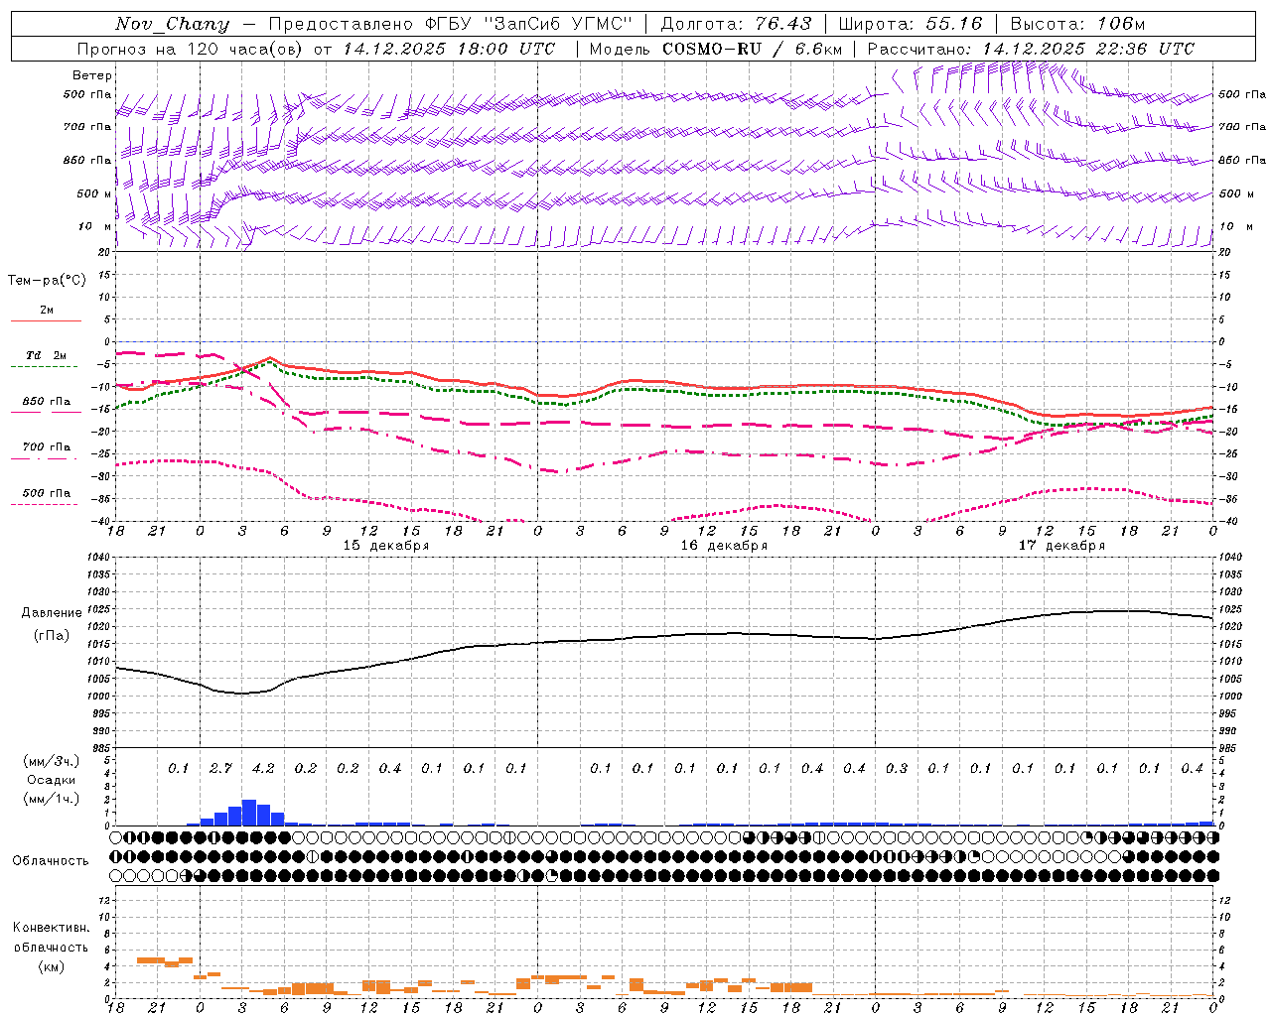This screenshot has height=1016, width=1271.
Task: Click the left-side 10 м wind level label
Action: [x=95, y=226]
